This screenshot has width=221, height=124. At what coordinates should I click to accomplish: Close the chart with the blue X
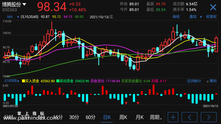click(x=213, y=7)
